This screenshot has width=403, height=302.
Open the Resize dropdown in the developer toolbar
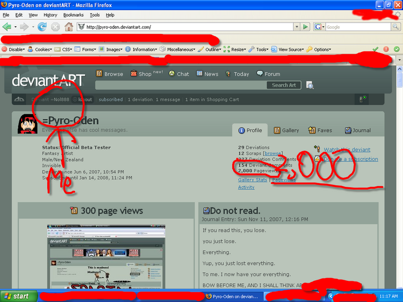(235, 49)
